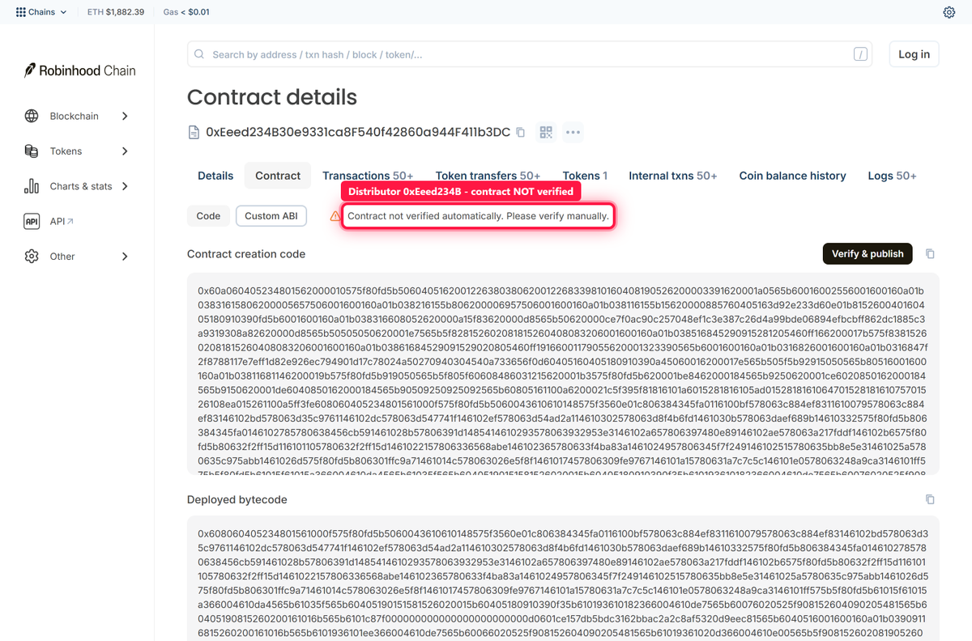Click the 0xEeed234B30e9331ca8F540f42860a944F411b3DC address text
The image size is (972, 641).
click(x=358, y=132)
